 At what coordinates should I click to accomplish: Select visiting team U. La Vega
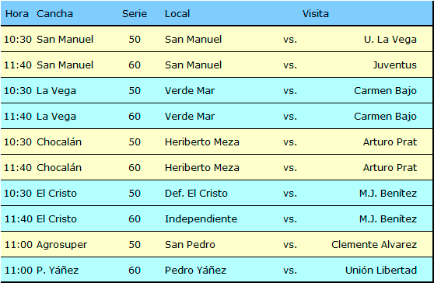point(390,40)
